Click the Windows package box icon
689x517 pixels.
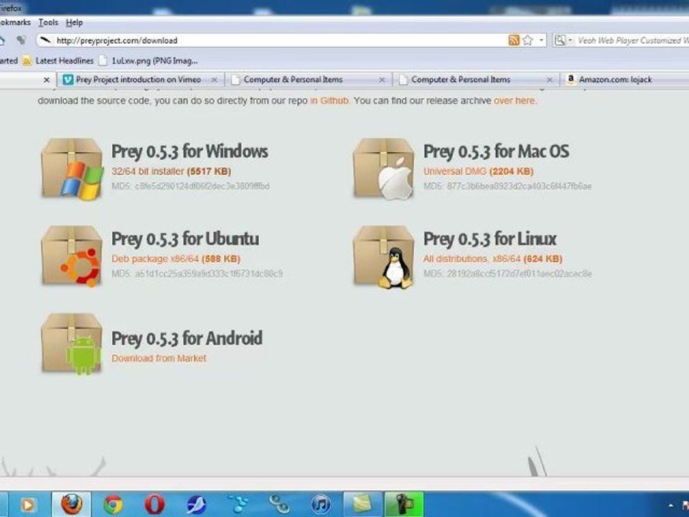point(72,169)
